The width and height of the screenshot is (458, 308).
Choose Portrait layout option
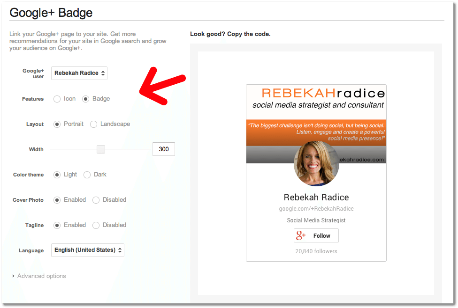click(x=57, y=125)
